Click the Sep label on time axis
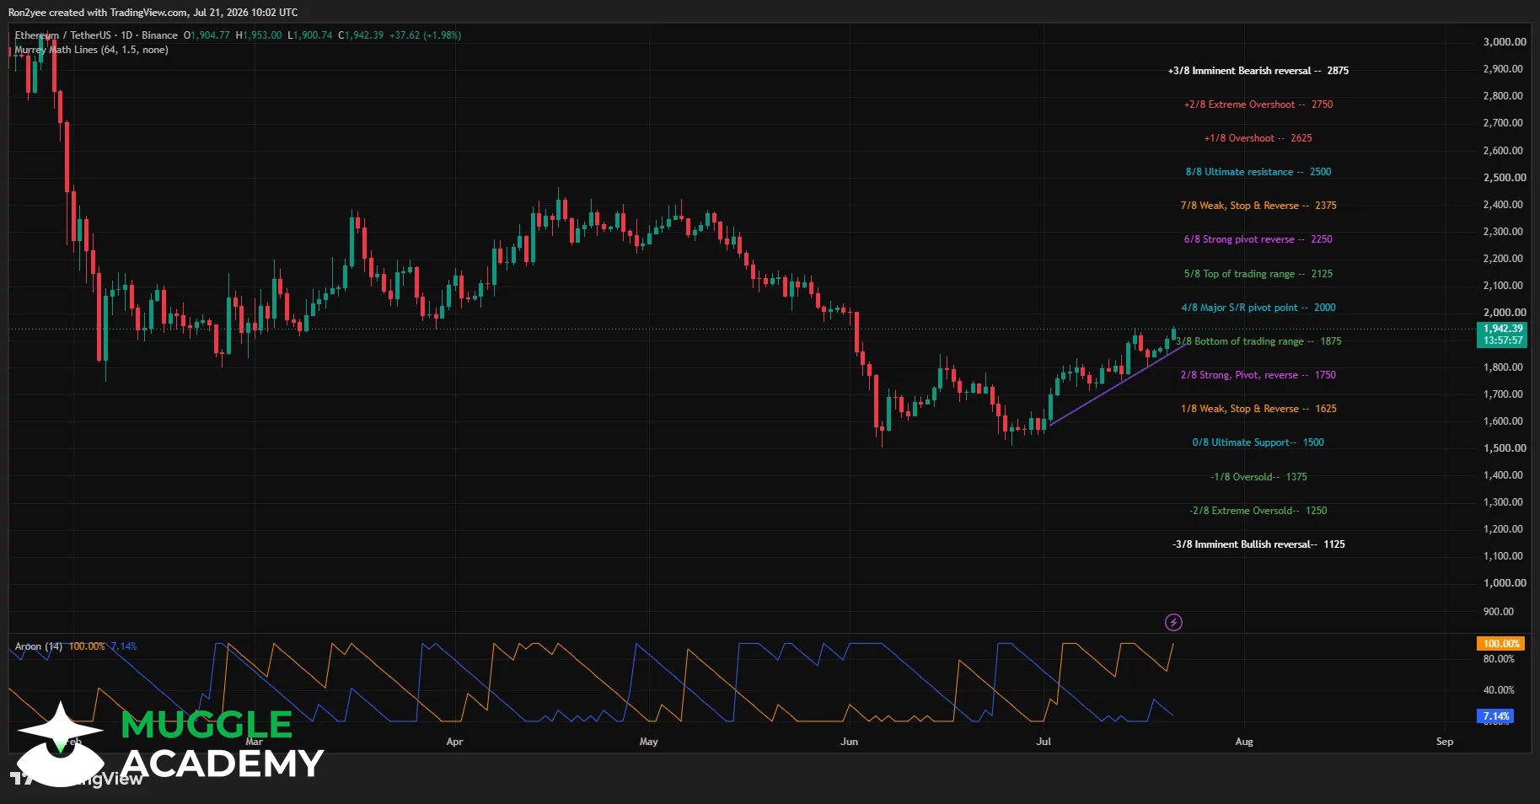This screenshot has width=1540, height=804. tap(1445, 742)
